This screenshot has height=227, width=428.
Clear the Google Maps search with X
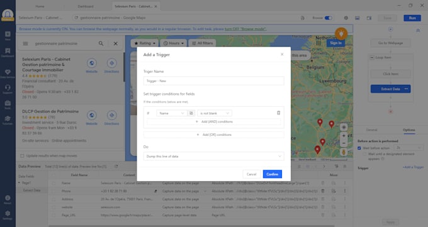point(115,43)
